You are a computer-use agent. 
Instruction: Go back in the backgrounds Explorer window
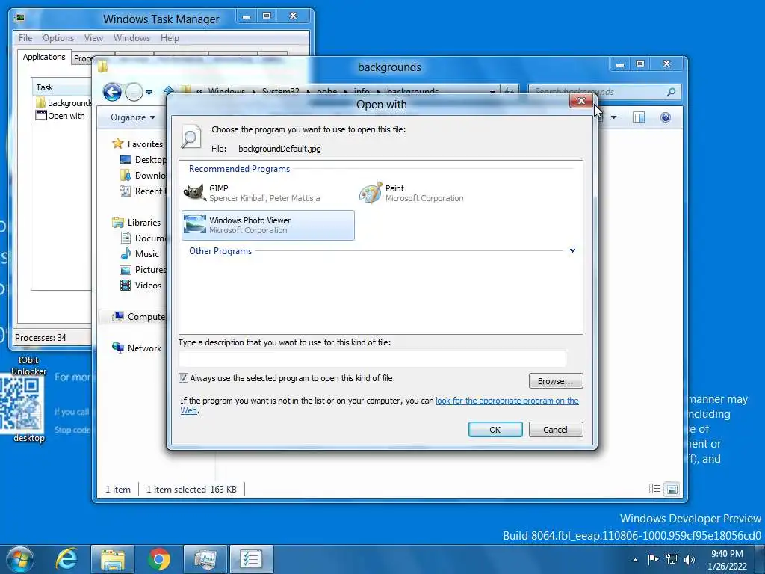(x=112, y=92)
